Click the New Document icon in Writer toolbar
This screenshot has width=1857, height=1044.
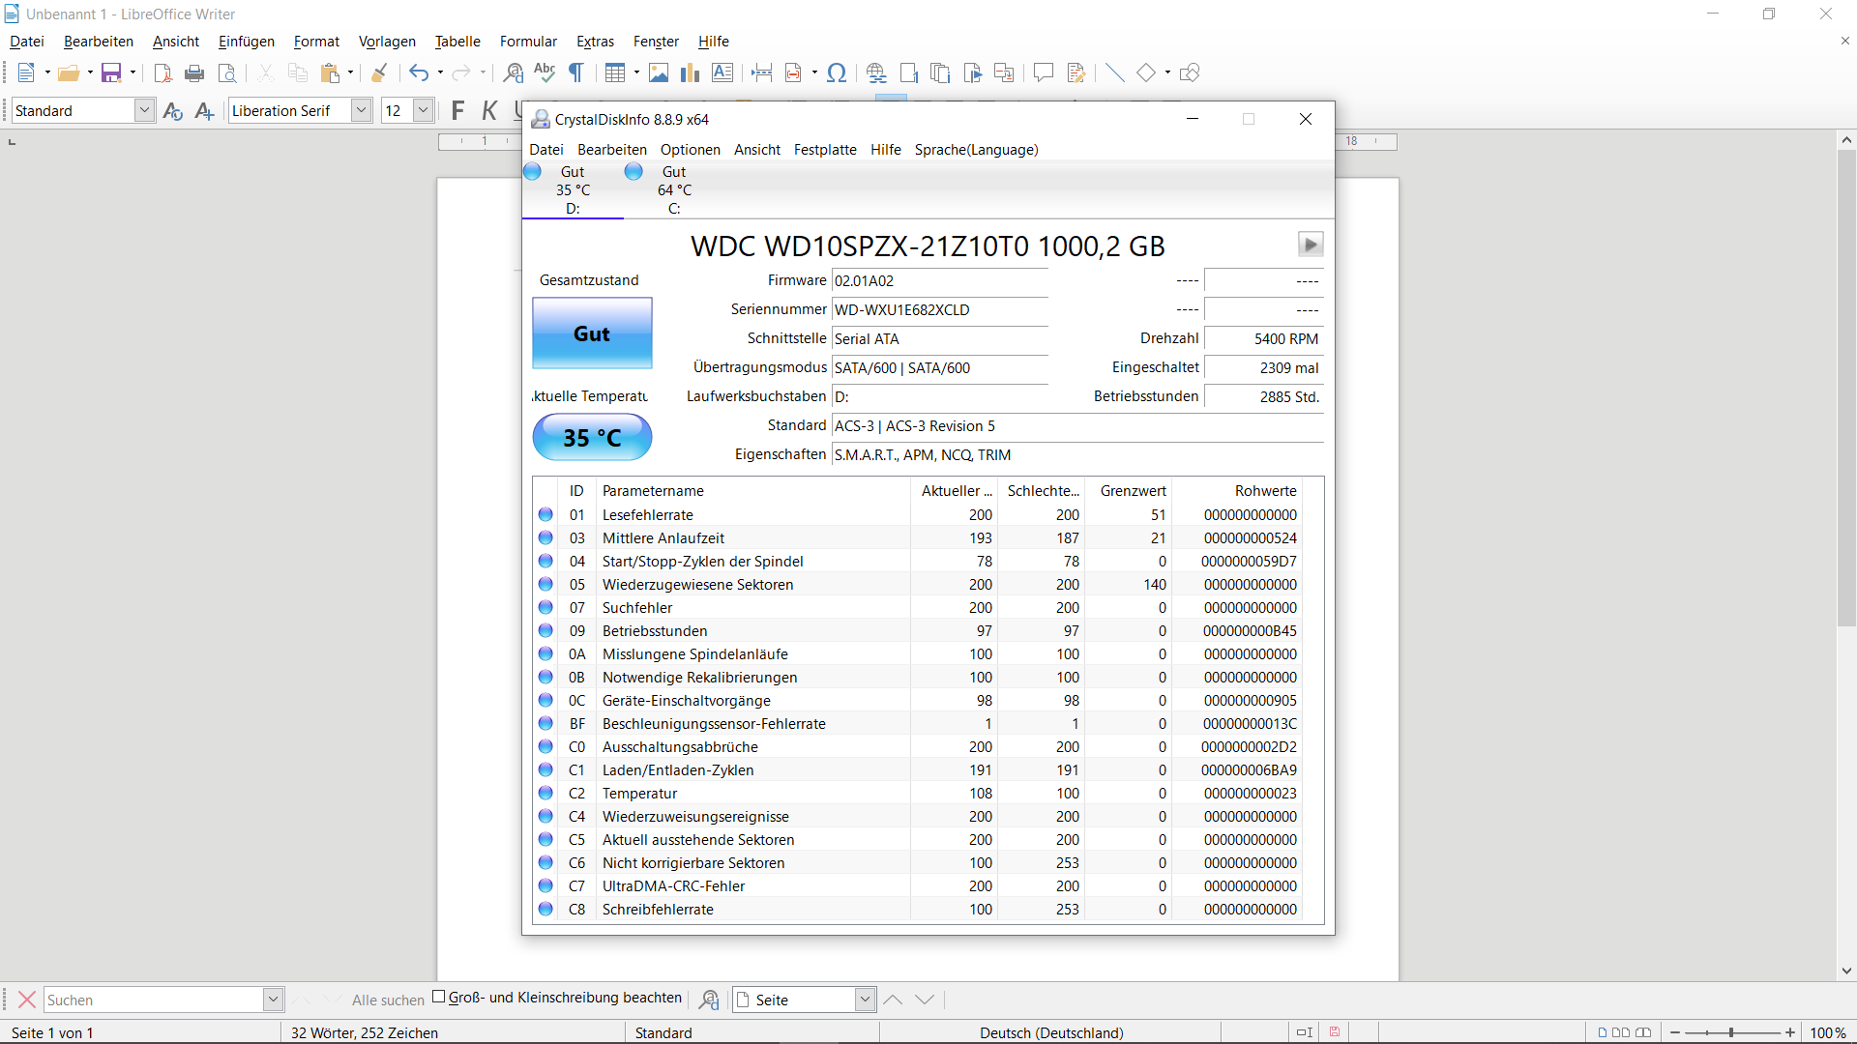(x=26, y=72)
